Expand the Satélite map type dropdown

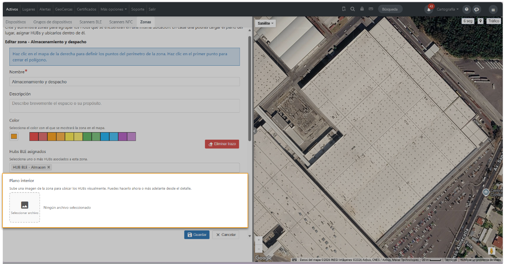coord(266,23)
